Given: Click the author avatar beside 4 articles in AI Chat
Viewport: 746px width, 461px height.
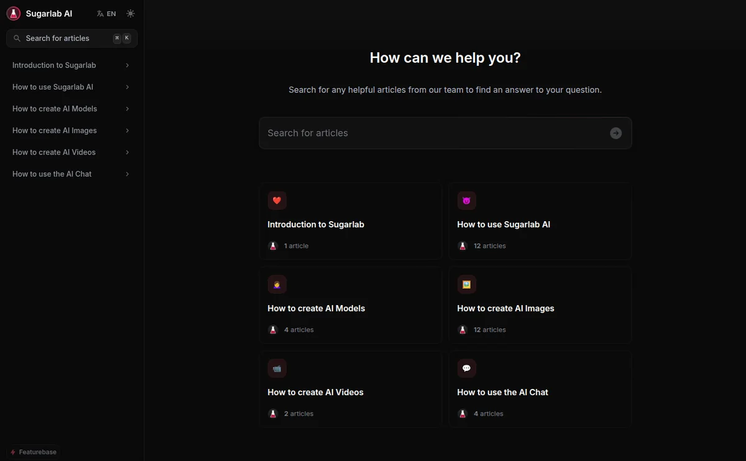Looking at the screenshot, I should click(463, 414).
